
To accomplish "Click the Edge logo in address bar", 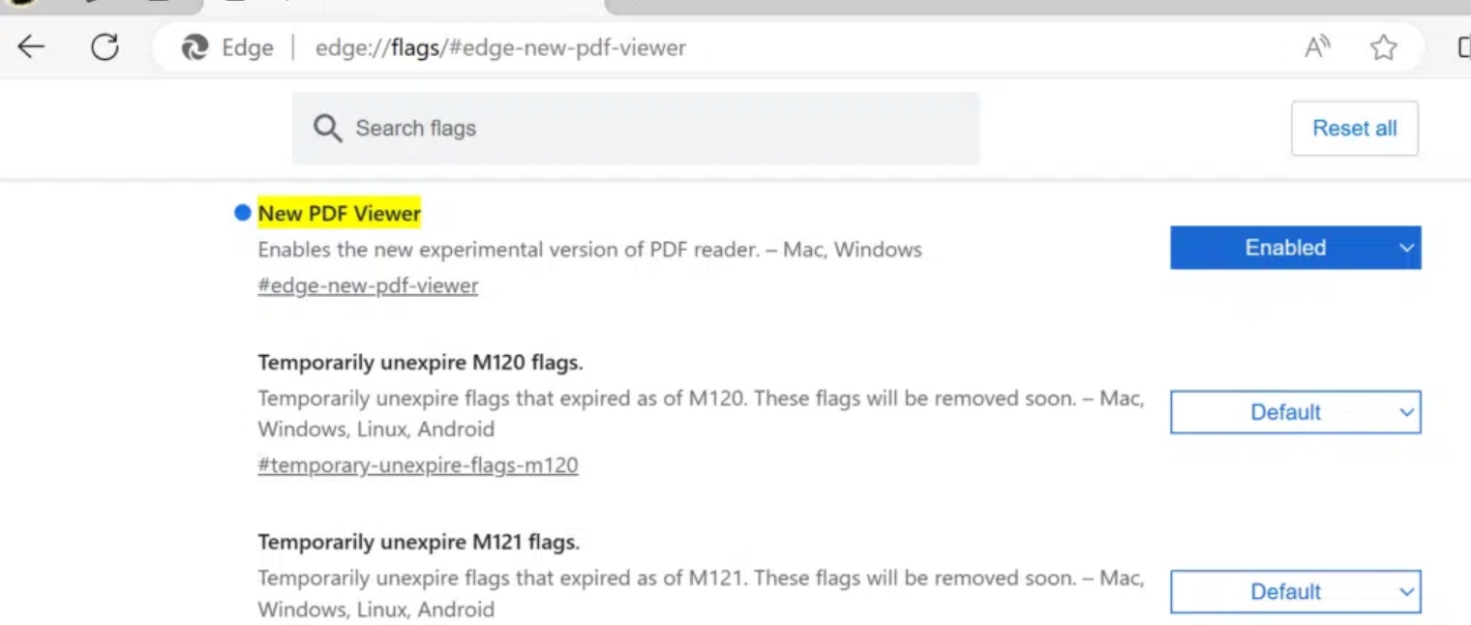I will pyautogui.click(x=195, y=47).
